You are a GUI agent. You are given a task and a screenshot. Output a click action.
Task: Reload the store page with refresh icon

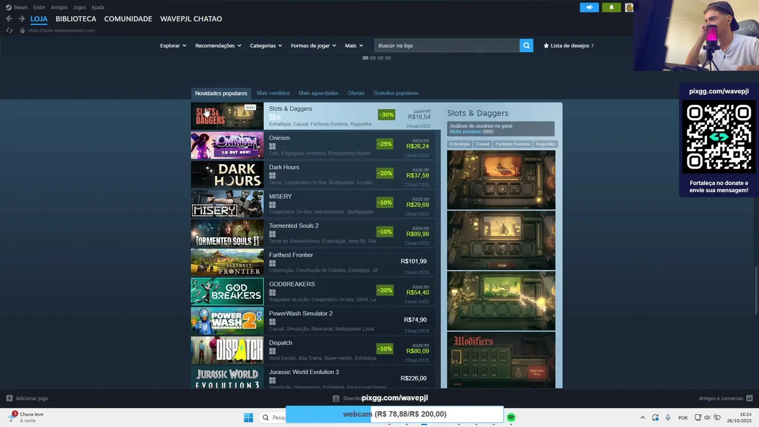[x=9, y=30]
